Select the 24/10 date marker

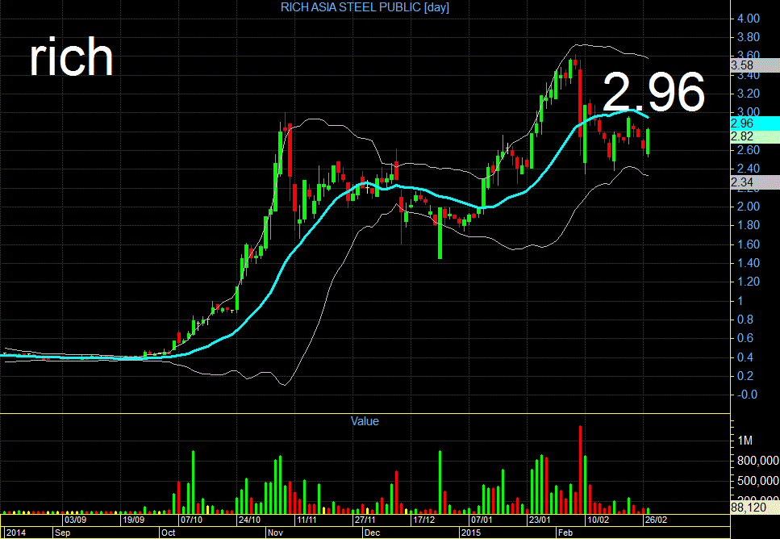point(249,520)
